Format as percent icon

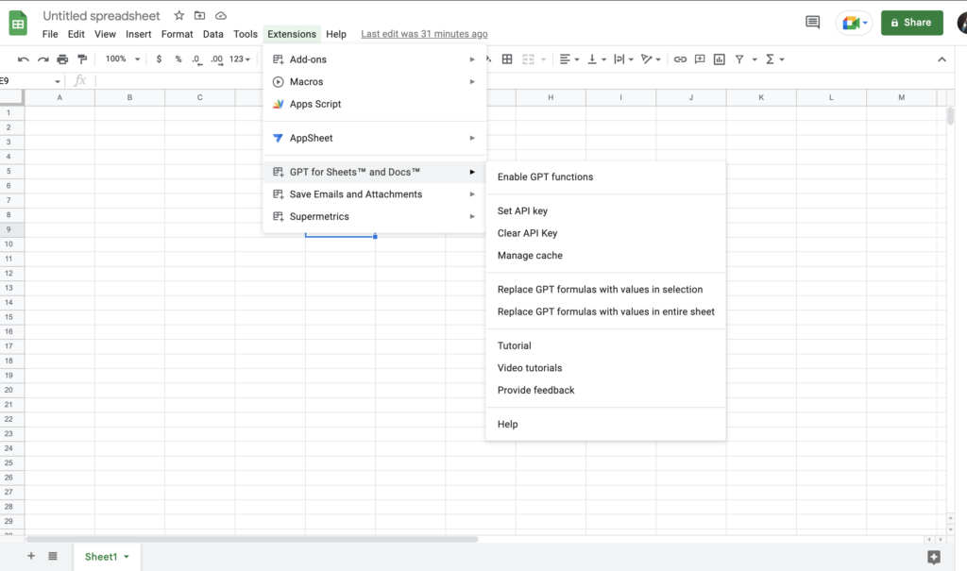pyautogui.click(x=178, y=59)
